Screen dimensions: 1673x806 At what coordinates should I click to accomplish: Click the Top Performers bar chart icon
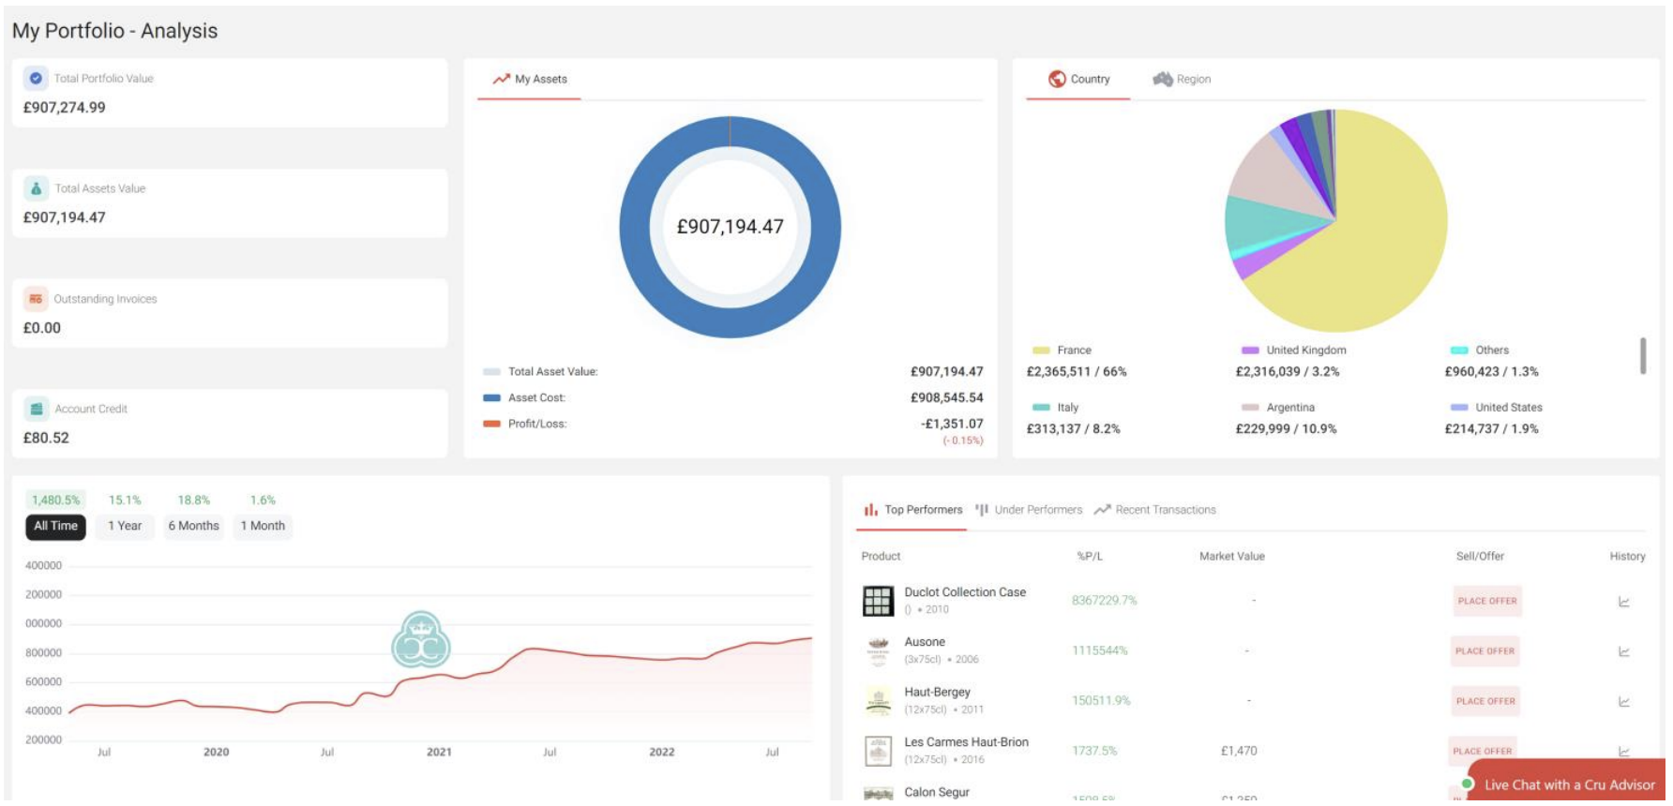[x=871, y=510]
